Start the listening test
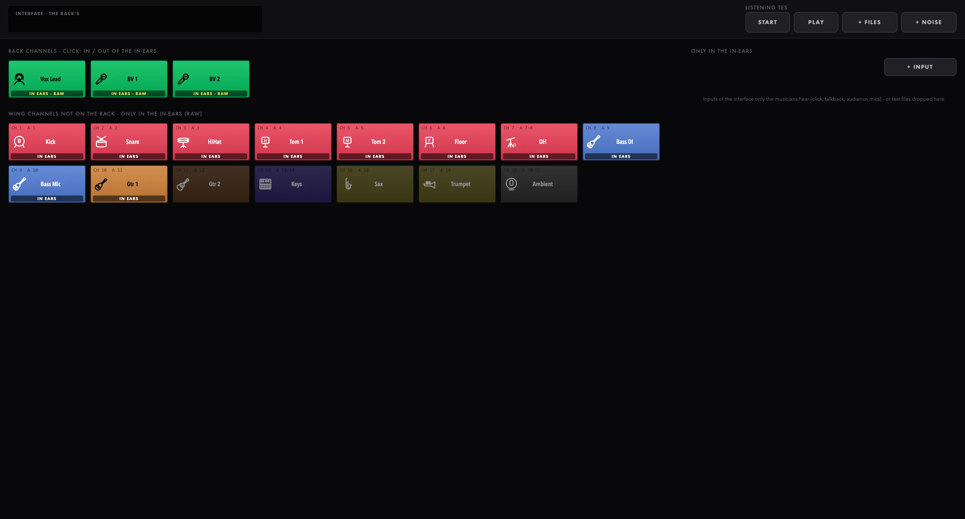Image resolution: width=965 pixels, height=519 pixels. tap(767, 22)
